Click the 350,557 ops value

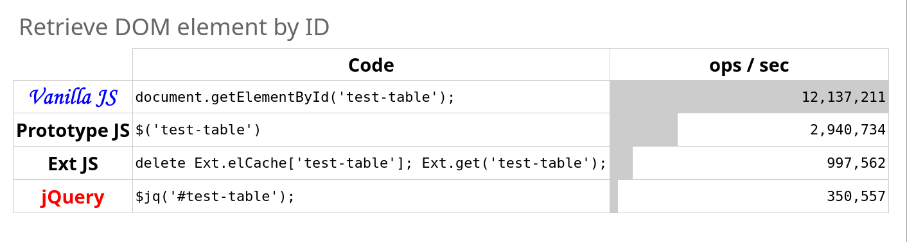(856, 197)
